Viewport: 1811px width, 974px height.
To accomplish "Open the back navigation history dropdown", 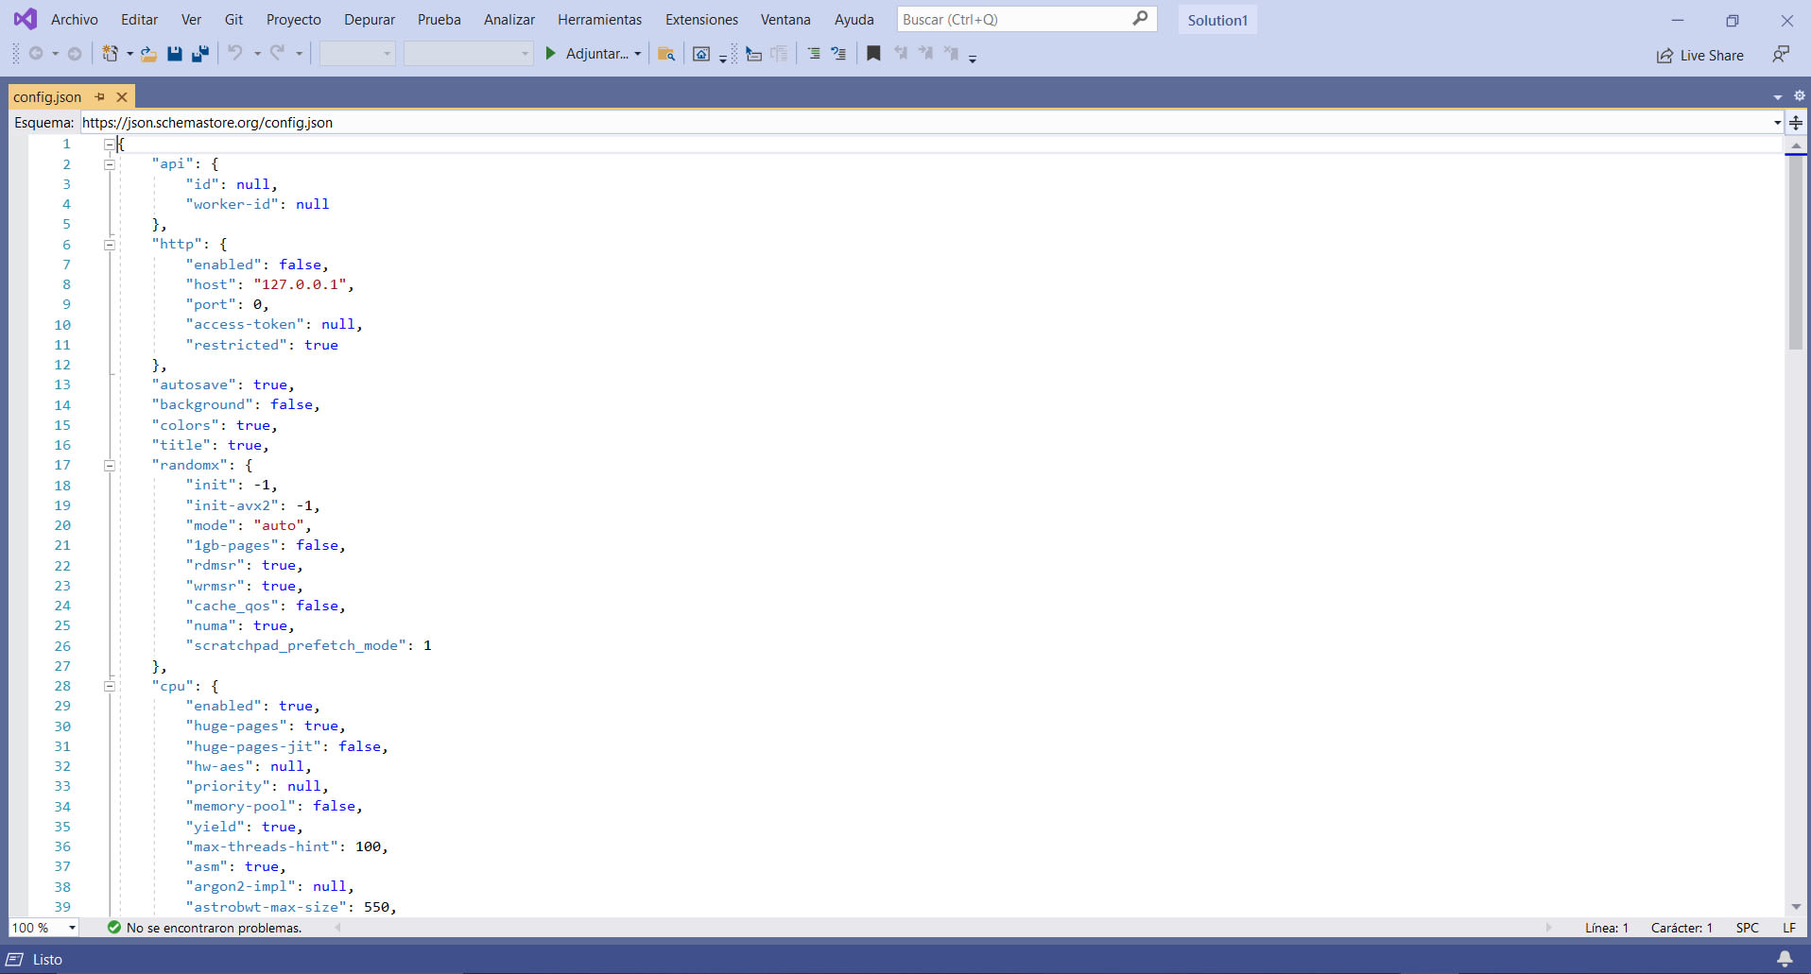I will click(x=55, y=54).
